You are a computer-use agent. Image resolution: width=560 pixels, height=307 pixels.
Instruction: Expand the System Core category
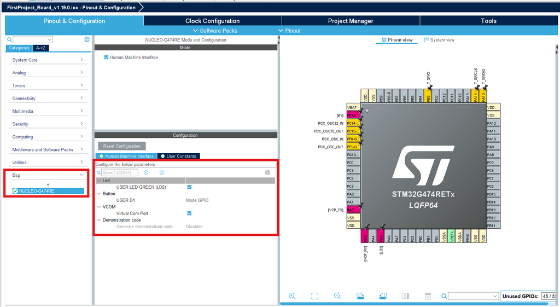48,60
